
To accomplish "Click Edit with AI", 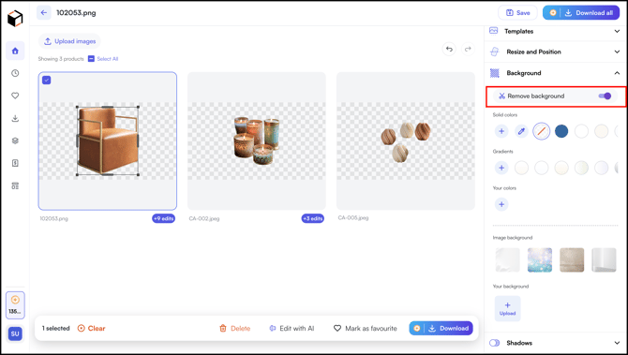I will point(292,328).
